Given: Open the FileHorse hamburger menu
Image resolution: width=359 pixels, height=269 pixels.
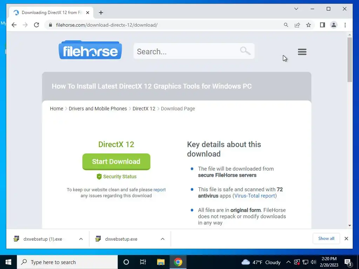Looking at the screenshot, I should click(x=302, y=52).
